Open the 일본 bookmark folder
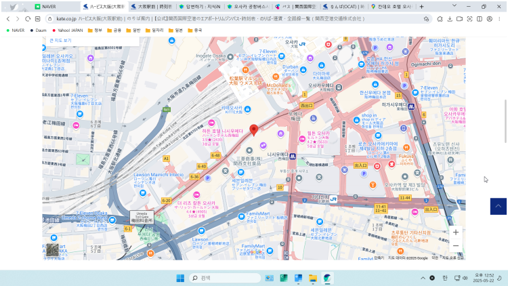 [175, 30]
